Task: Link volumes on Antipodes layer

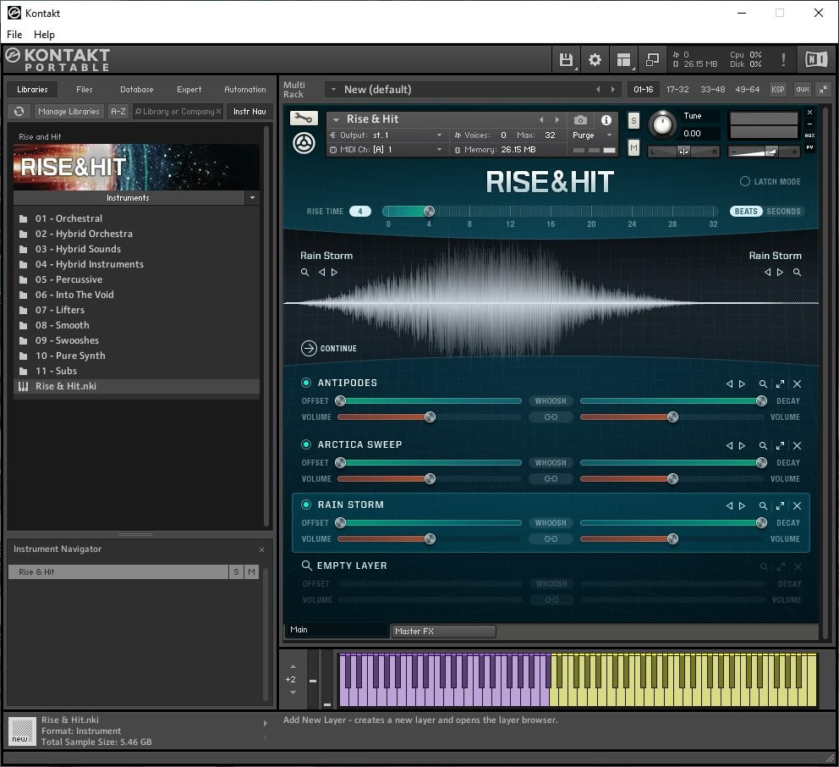Action: (551, 417)
